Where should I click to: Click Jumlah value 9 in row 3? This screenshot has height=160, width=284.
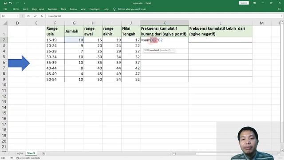click(74, 45)
